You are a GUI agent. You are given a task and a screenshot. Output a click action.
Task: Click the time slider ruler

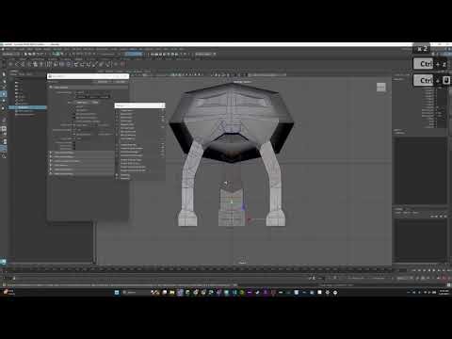click(x=201, y=269)
